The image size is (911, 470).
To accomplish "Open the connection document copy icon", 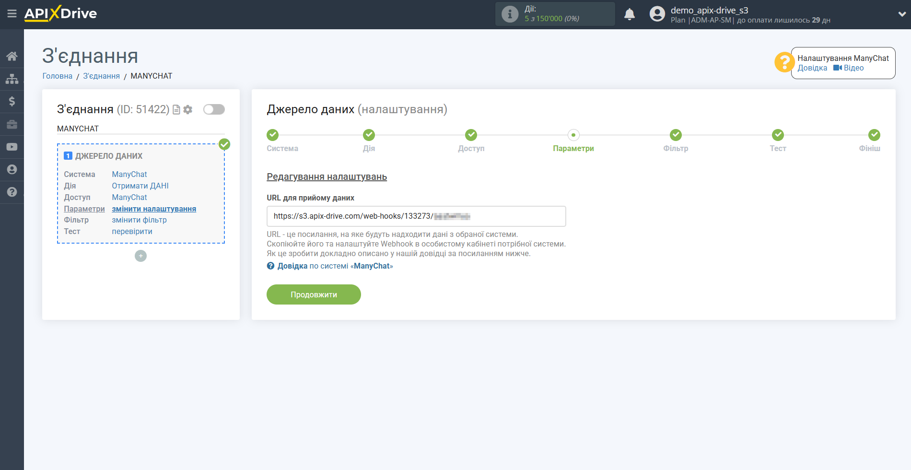I will (x=176, y=110).
